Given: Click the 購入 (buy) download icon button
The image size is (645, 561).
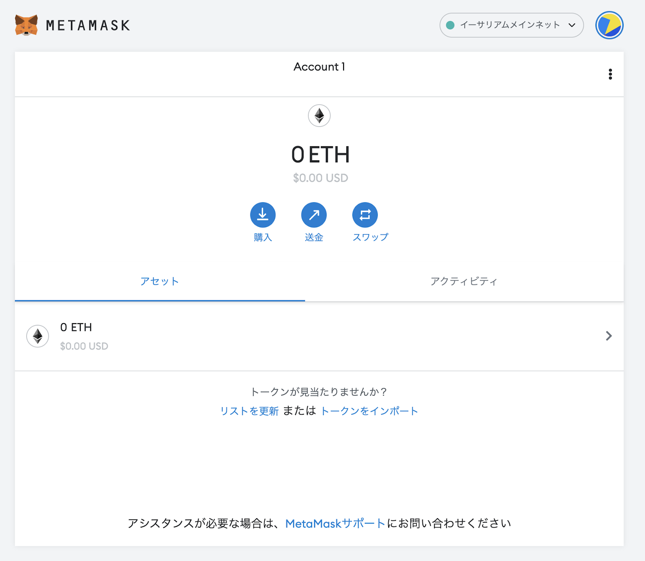Looking at the screenshot, I should pos(263,215).
